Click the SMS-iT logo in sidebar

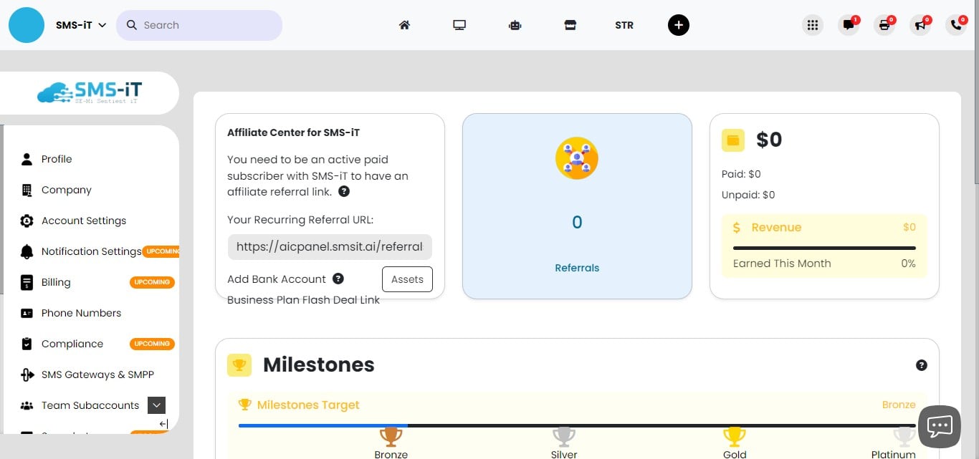coord(90,92)
